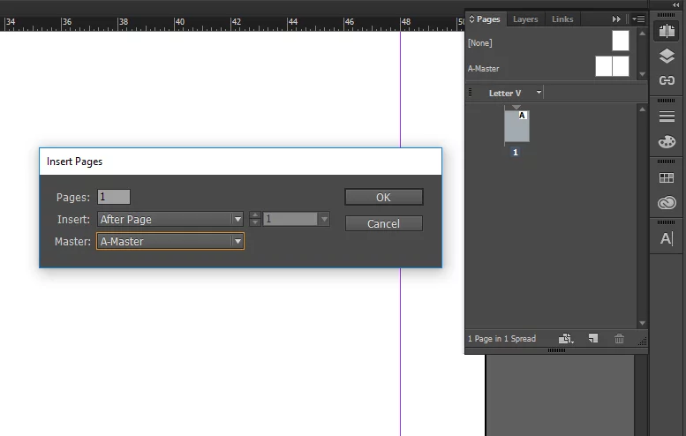Viewport: 686px width, 436px height.
Task: Click the OK button
Action: [x=384, y=197]
